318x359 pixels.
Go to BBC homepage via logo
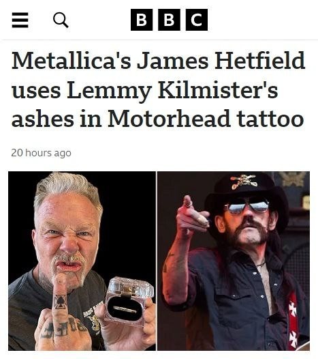(169, 20)
